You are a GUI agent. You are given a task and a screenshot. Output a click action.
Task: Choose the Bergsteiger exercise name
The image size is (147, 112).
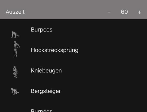click(46, 91)
